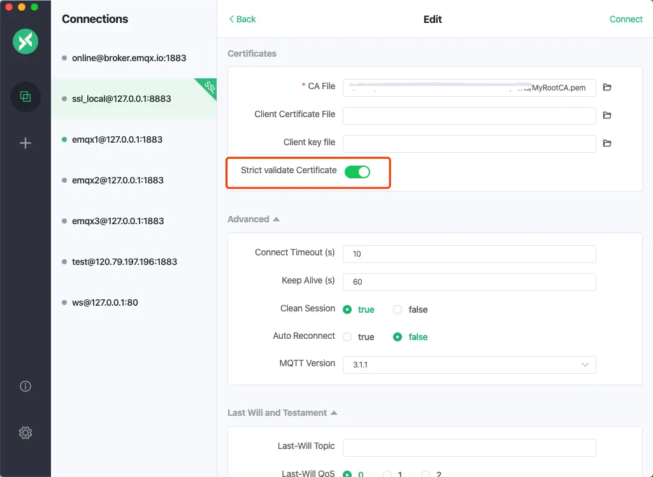This screenshot has width=653, height=477.
Task: Click the Connect button
Action: [x=626, y=19]
